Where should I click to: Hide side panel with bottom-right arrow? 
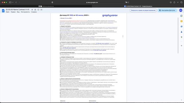[x=181, y=100]
